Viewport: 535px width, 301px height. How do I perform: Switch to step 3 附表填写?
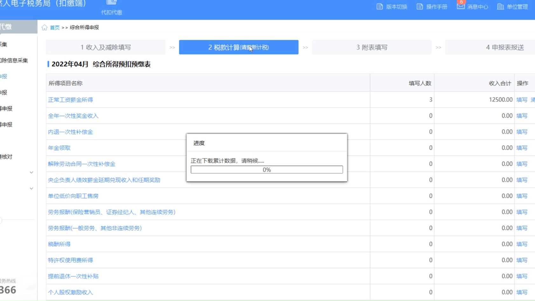tap(372, 47)
